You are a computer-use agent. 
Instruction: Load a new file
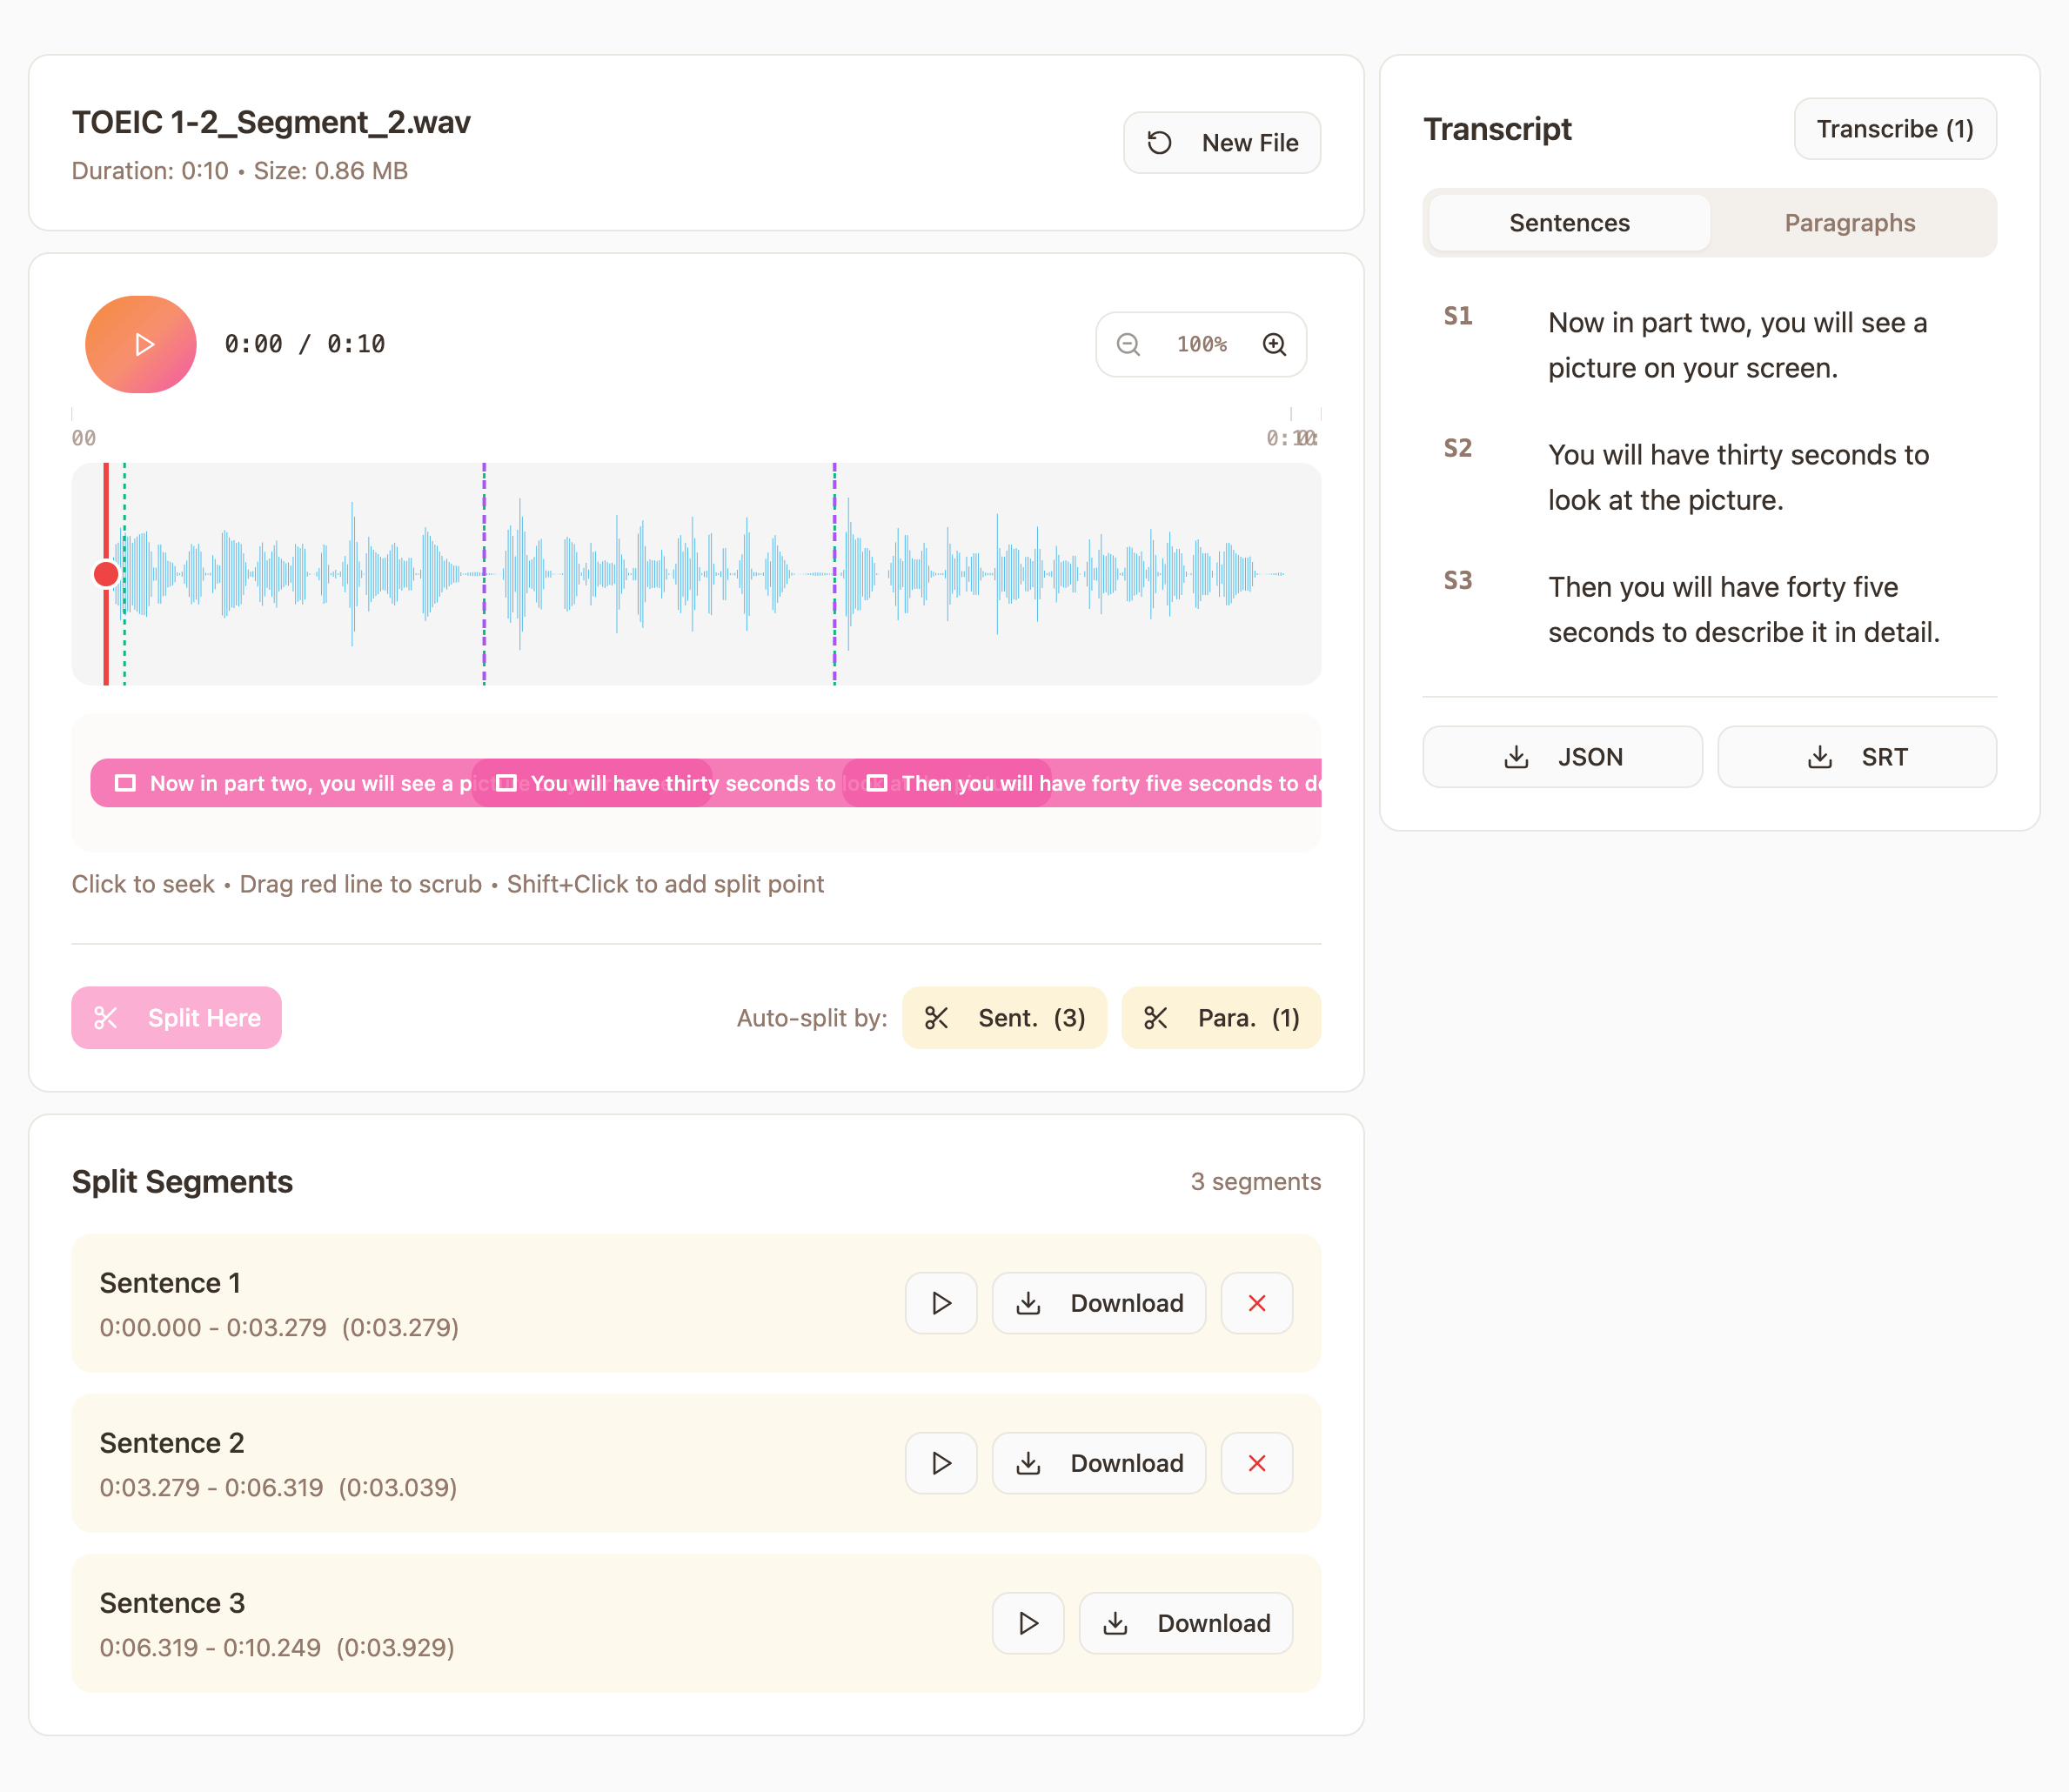[1221, 142]
